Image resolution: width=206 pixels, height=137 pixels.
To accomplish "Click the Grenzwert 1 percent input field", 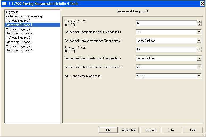I will 166,23.
